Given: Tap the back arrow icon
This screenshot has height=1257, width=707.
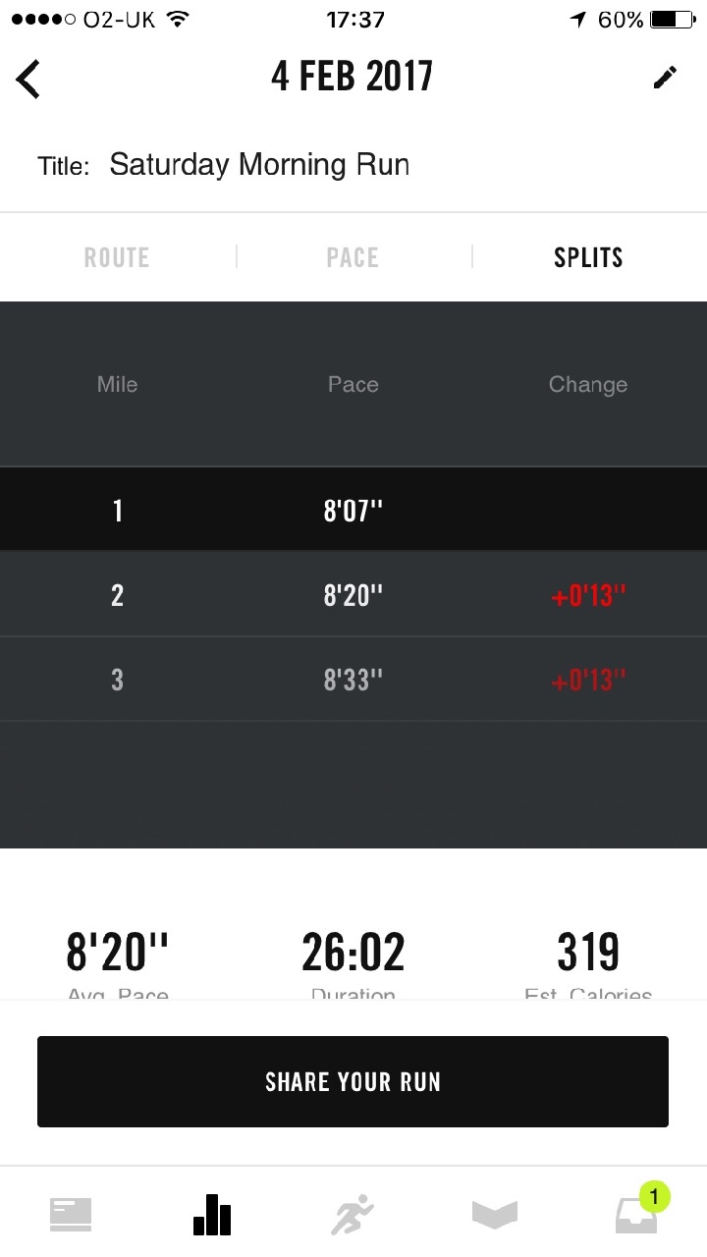Looking at the screenshot, I should [28, 79].
